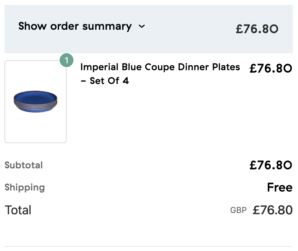
Task: Click the Shipping label
Action: click(x=25, y=187)
